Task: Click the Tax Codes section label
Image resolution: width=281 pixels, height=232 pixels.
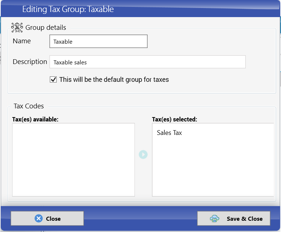Action: [x=29, y=106]
